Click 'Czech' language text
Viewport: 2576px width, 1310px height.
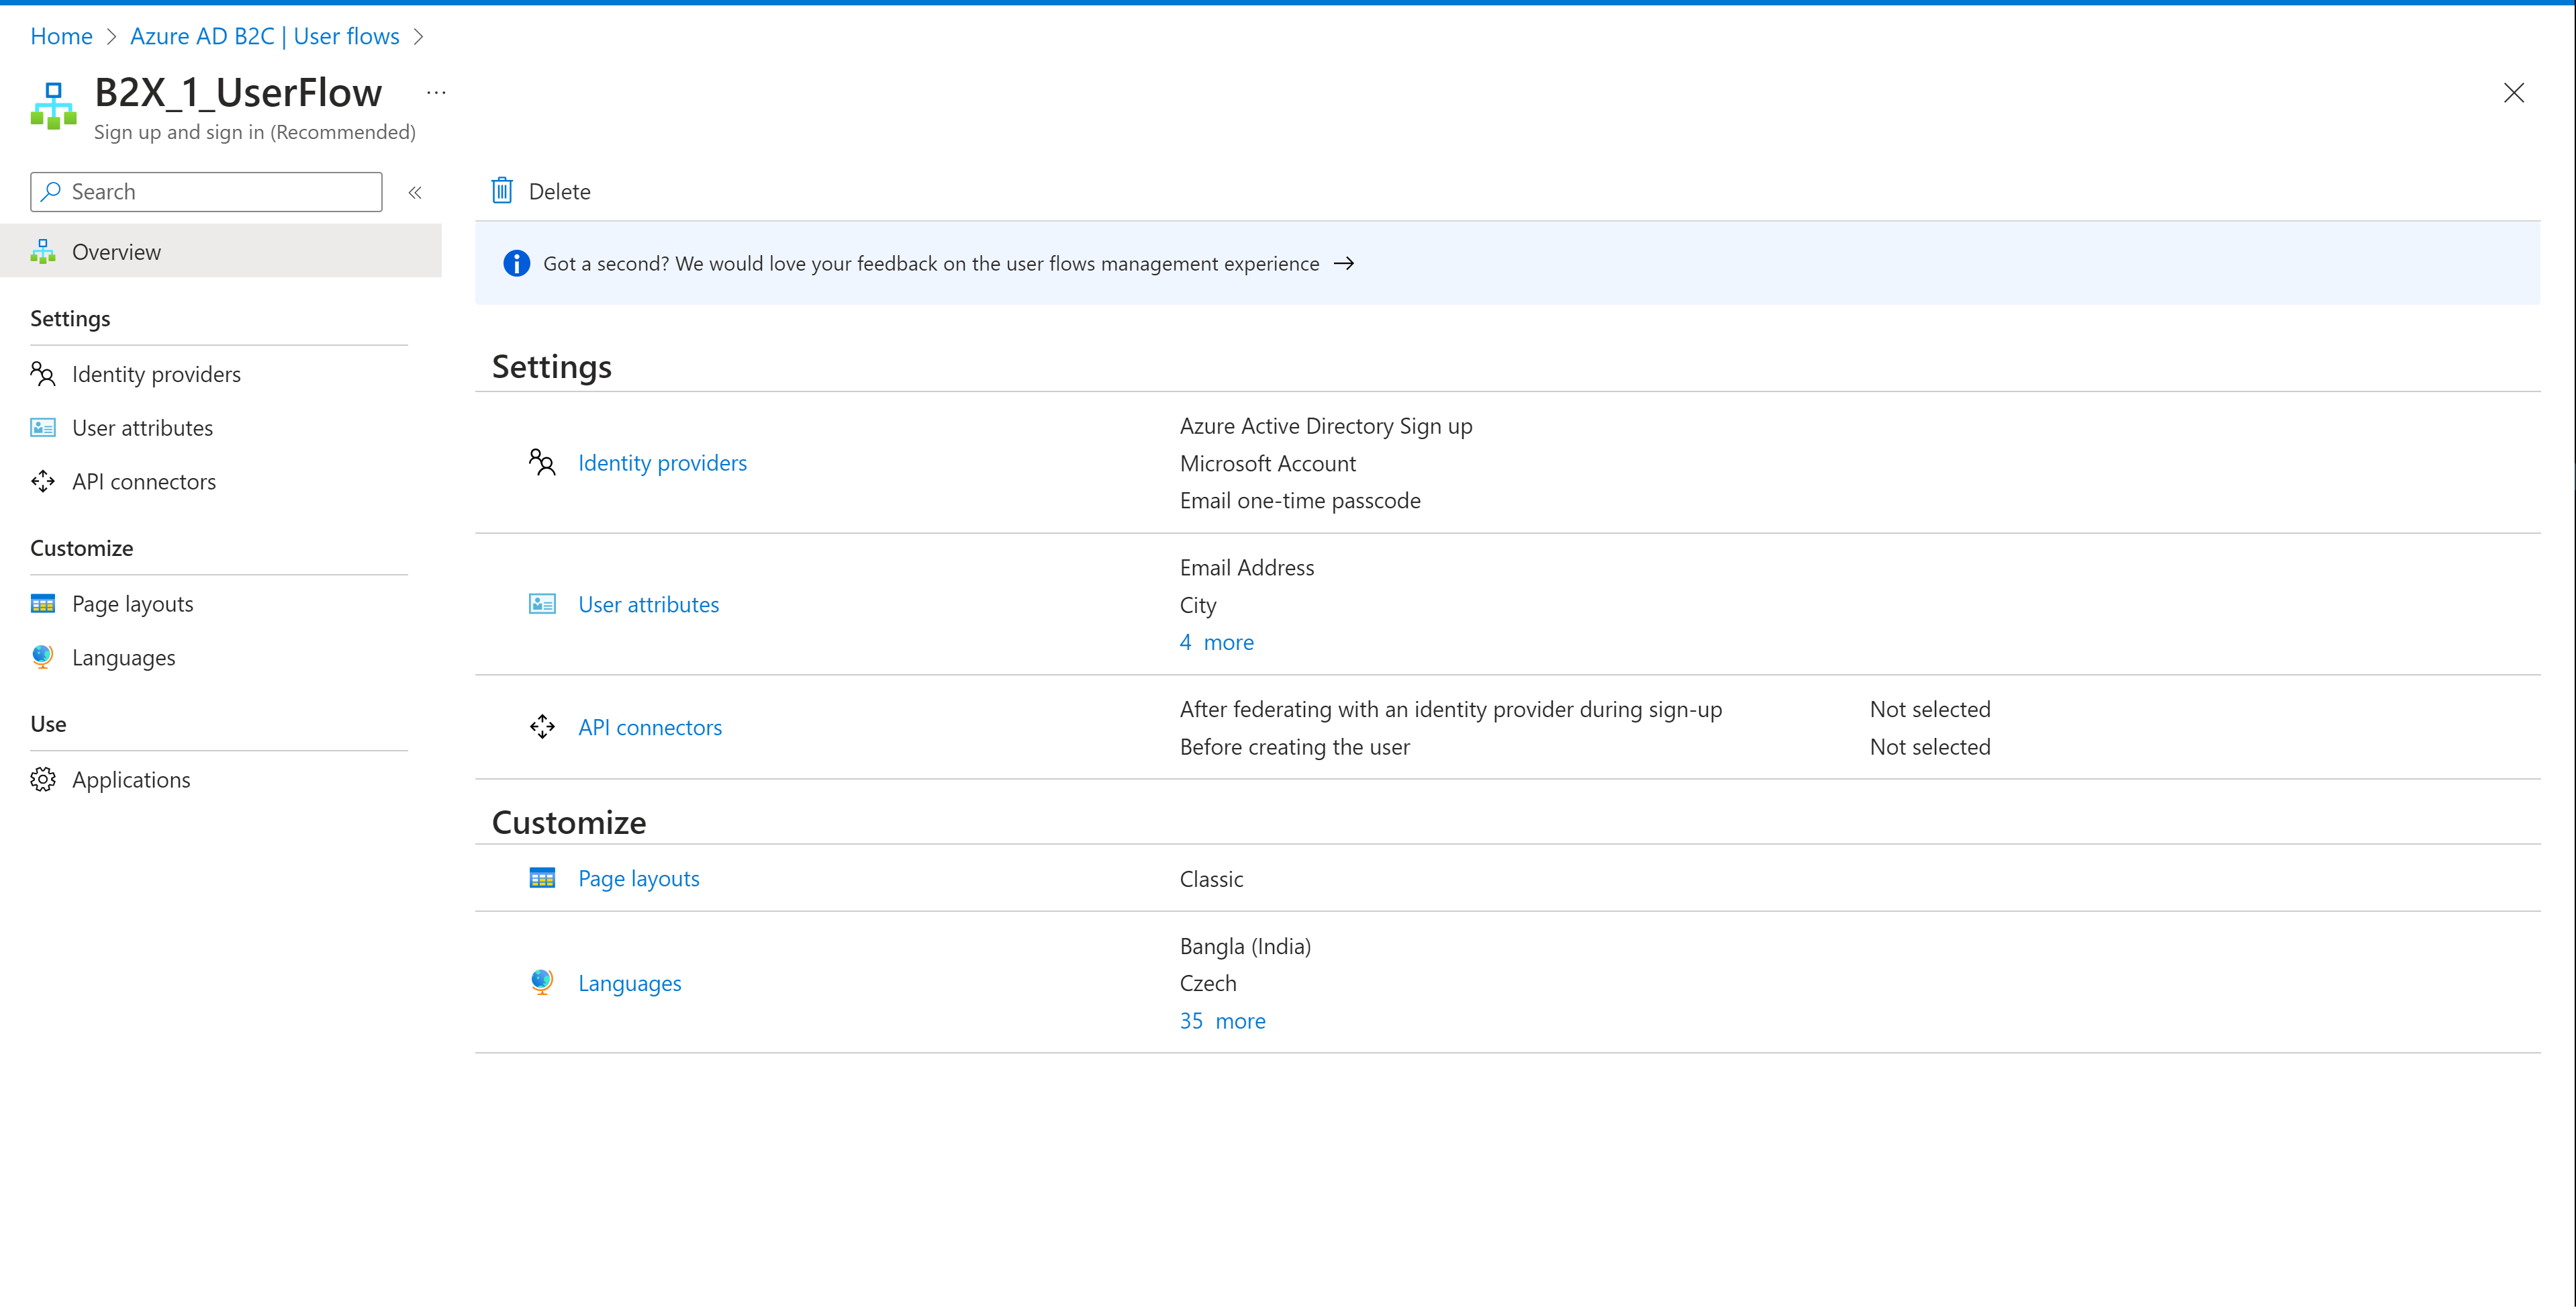[1208, 984]
